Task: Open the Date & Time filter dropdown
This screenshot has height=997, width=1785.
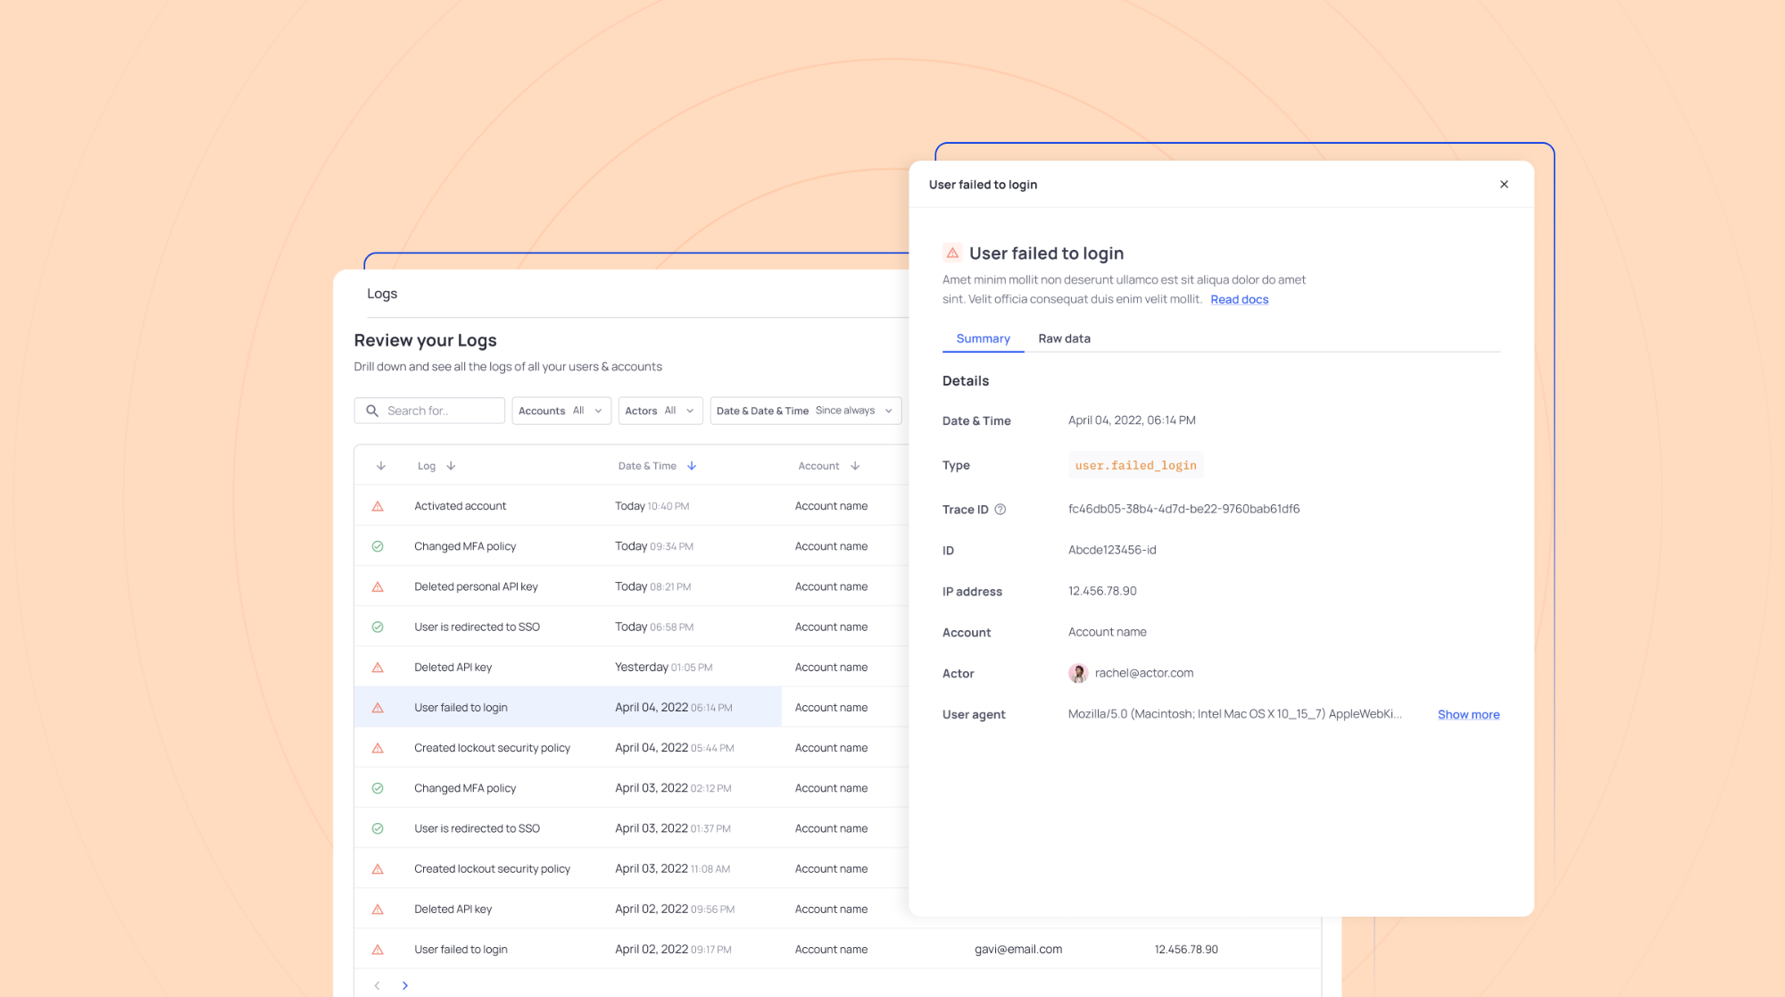Action: tap(806, 411)
